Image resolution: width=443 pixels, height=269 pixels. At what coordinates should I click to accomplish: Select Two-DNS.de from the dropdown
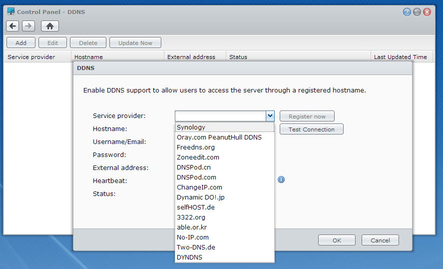pos(225,247)
